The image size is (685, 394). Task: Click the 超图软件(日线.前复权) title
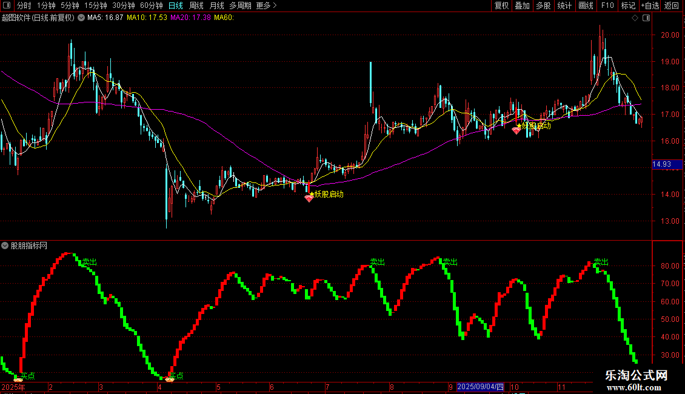(38, 18)
